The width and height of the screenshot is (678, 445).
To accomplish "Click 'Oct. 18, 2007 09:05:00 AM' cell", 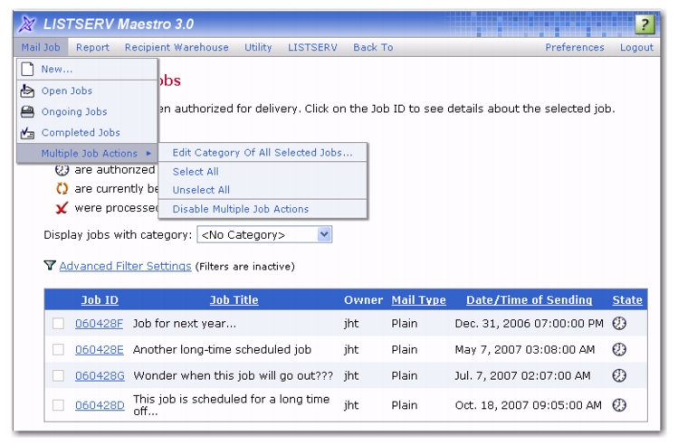I will 529,405.
